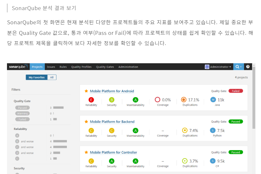Click Android Security B rating
Image resolution: width=261 pixels, height=174 pixels.
(112, 100)
